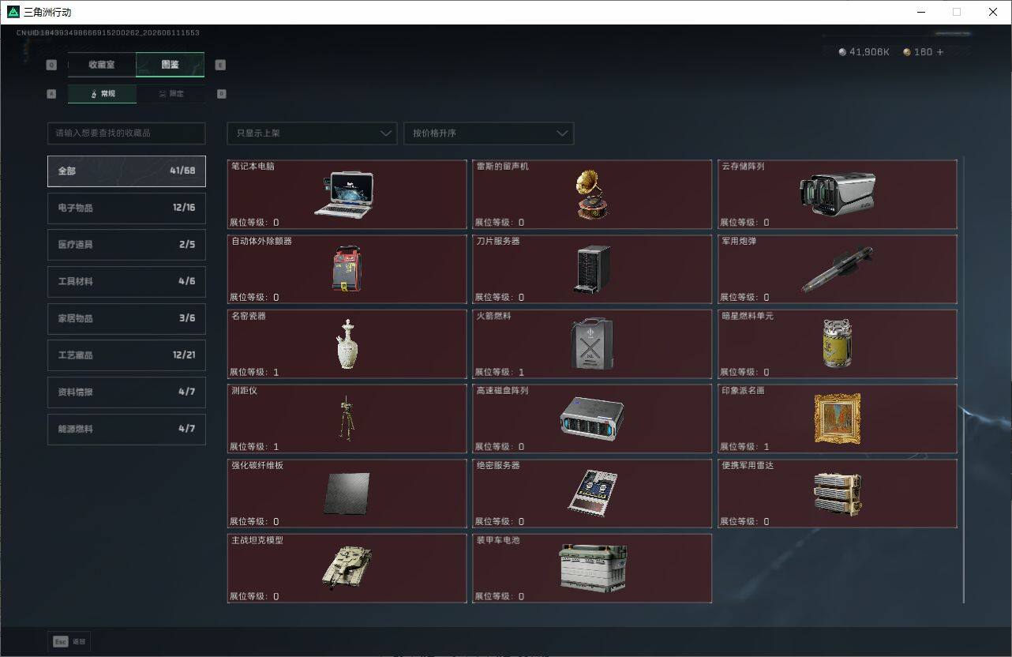
Task: Click 展位等级: 1 under 测距仪
Action: click(x=254, y=447)
